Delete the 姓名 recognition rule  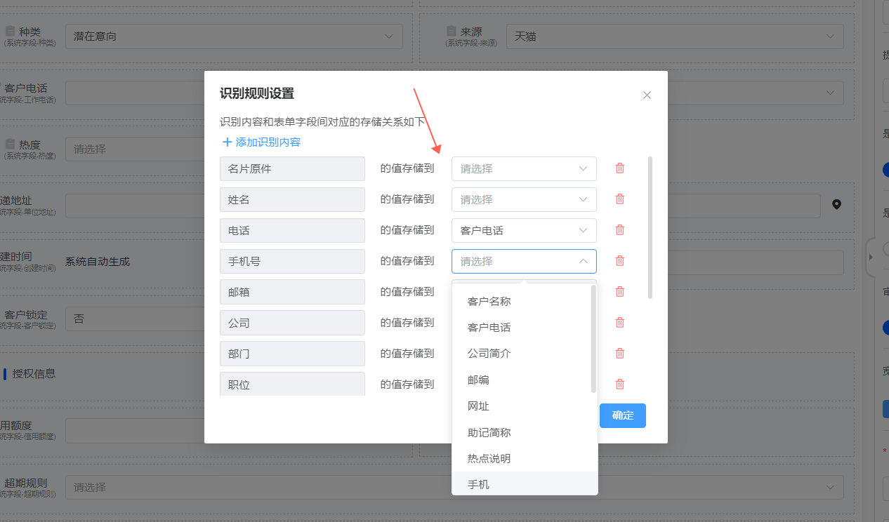click(620, 199)
